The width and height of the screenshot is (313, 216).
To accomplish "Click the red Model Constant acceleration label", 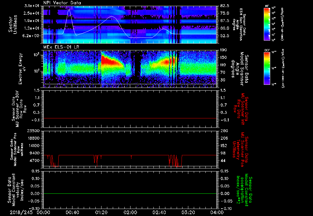I will point(244,190).
